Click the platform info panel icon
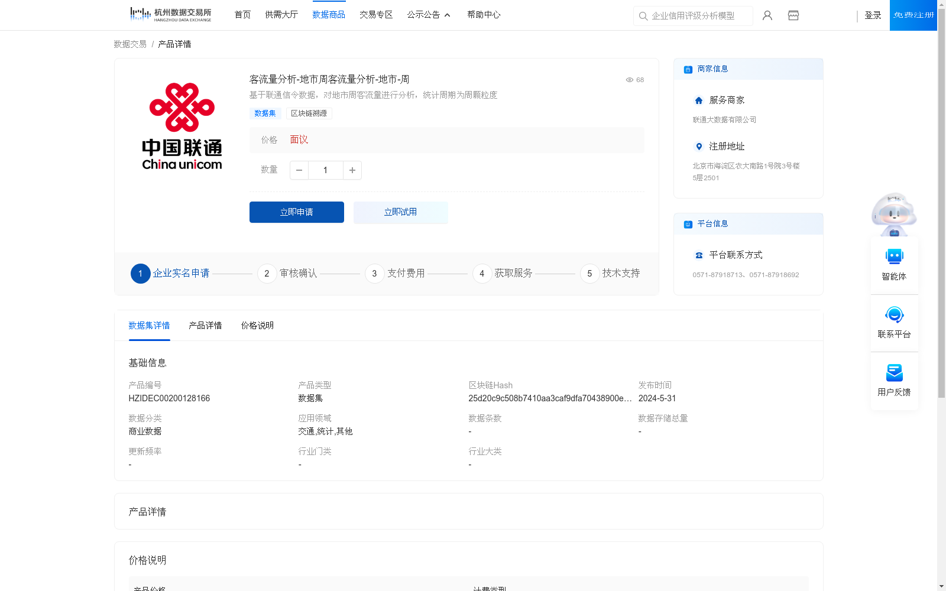The image size is (946, 591). (688, 224)
